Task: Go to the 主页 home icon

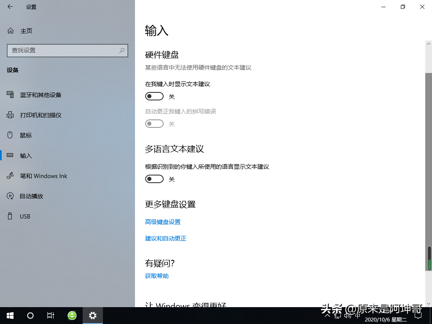Action: 11,30
